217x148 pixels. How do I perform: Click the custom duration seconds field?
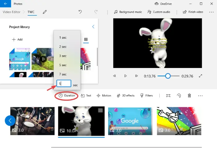[64, 83]
